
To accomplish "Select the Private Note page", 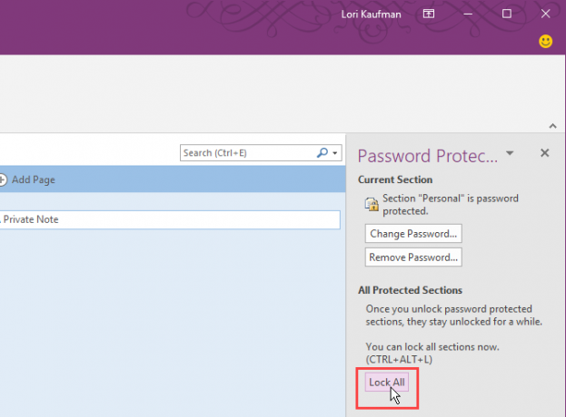I will coord(170,219).
